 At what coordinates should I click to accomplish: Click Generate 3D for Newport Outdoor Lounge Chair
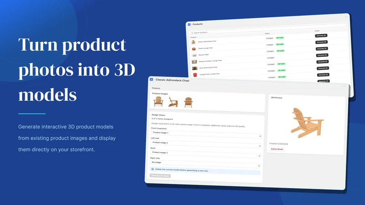pos(322,55)
